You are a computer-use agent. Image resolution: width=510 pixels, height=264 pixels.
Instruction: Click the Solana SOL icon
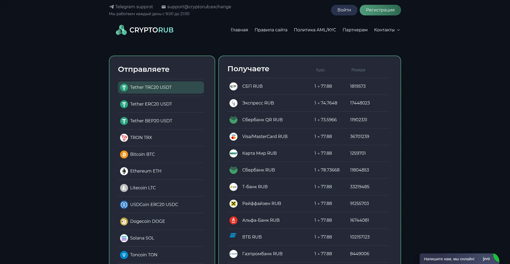click(x=124, y=238)
